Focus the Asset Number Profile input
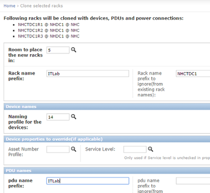 click(x=58, y=149)
